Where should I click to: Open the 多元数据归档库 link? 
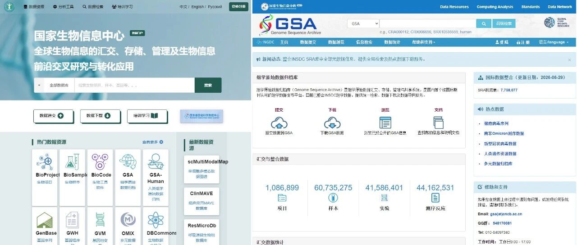click(x=498, y=163)
